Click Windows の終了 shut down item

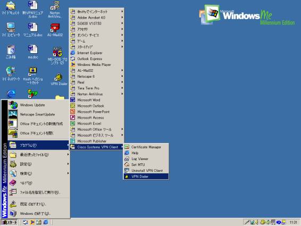point(39,213)
